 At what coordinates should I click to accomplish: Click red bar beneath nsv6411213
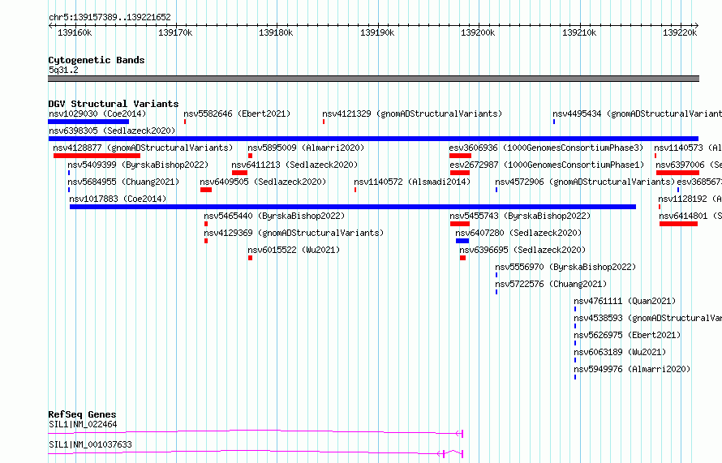(x=239, y=173)
